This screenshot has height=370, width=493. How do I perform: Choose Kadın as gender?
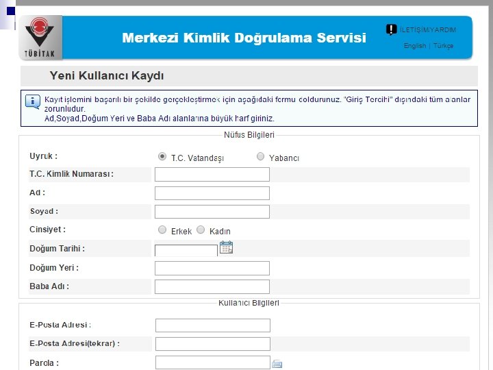(x=201, y=230)
